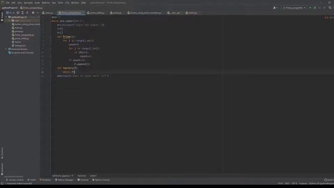This screenshot has width=334, height=188.
Task: Open Python Console tool window
Action: point(101,180)
